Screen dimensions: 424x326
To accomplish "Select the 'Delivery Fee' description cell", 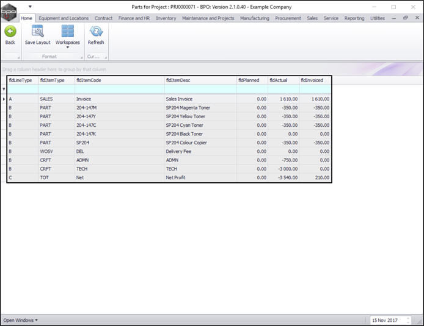I will (200, 151).
